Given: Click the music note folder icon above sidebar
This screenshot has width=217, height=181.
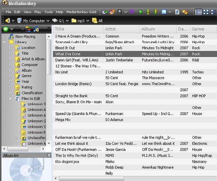Looking at the screenshot, I should [x=36, y=29].
